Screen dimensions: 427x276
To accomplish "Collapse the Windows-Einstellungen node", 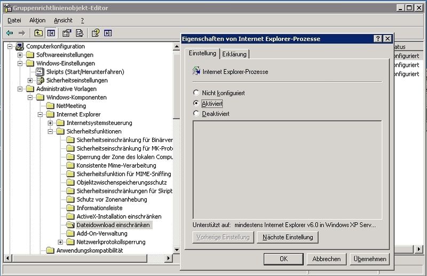I will pos(20,64).
